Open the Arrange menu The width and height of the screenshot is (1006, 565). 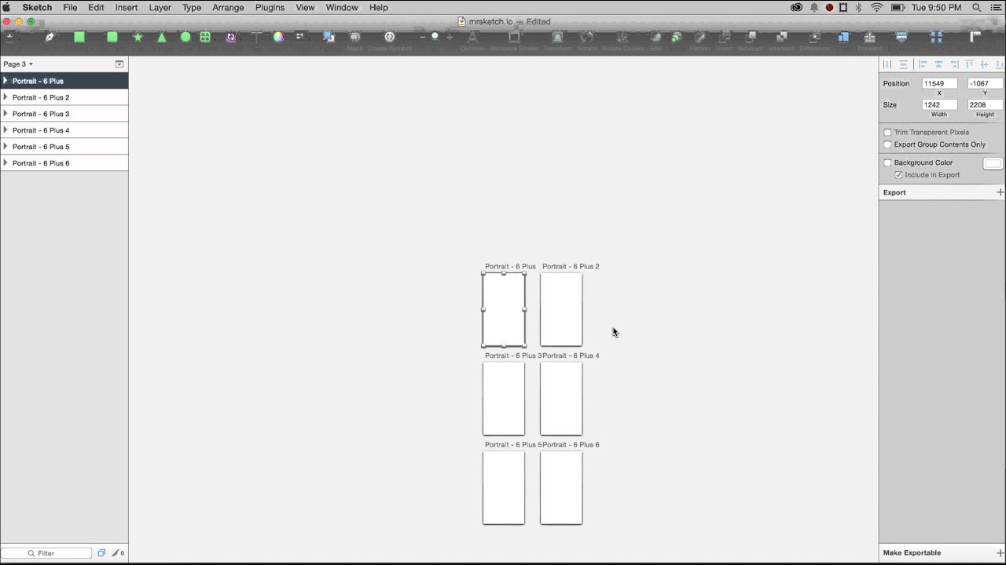click(x=228, y=7)
